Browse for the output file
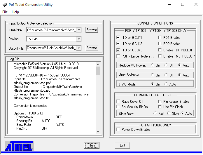Image resolution: width=203 pixels, height=155 pixels. pos(92,48)
